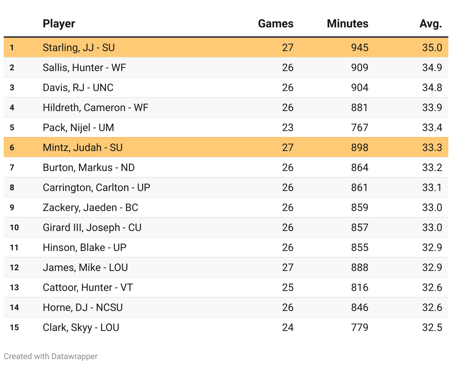Click the Minutes column header
The width and height of the screenshot is (452, 365).
coord(348,24)
